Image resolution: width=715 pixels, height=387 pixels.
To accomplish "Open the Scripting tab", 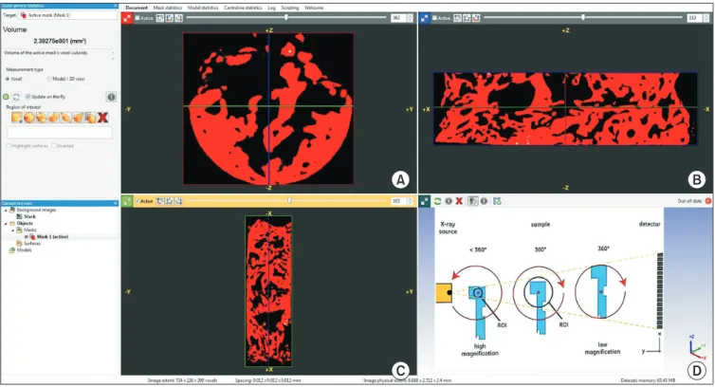I will click(290, 8).
